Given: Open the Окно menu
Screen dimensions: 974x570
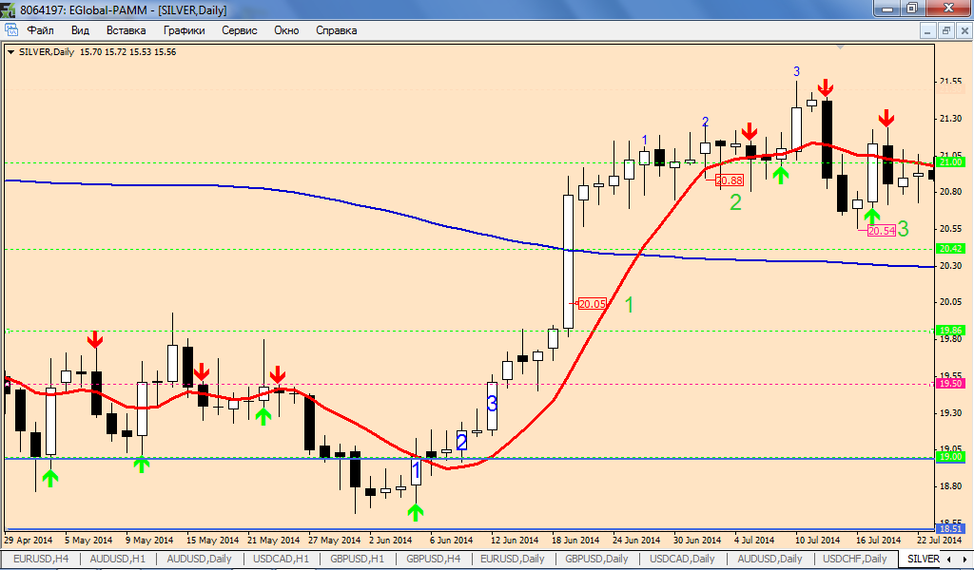Looking at the screenshot, I should click(286, 30).
